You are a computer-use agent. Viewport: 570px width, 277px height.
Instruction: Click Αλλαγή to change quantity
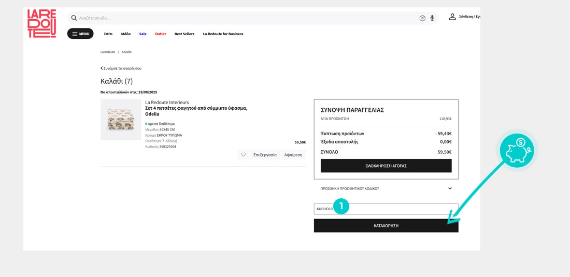coord(171,141)
